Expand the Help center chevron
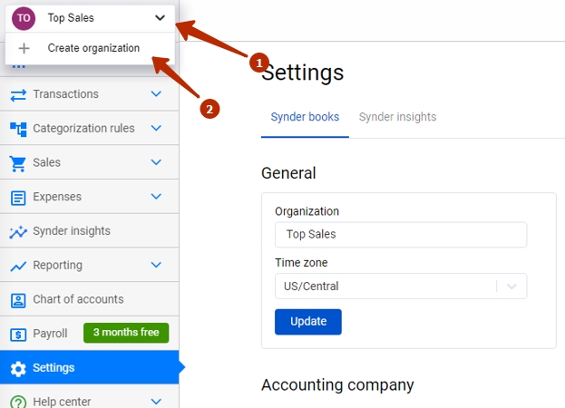The height and width of the screenshot is (408, 565). 156,401
